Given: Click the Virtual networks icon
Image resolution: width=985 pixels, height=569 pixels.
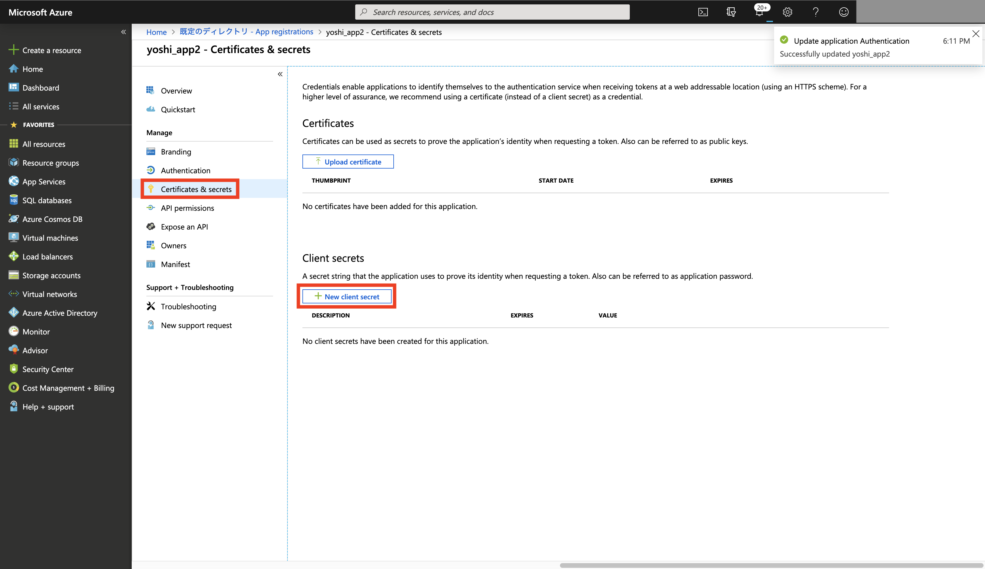Looking at the screenshot, I should 14,294.
